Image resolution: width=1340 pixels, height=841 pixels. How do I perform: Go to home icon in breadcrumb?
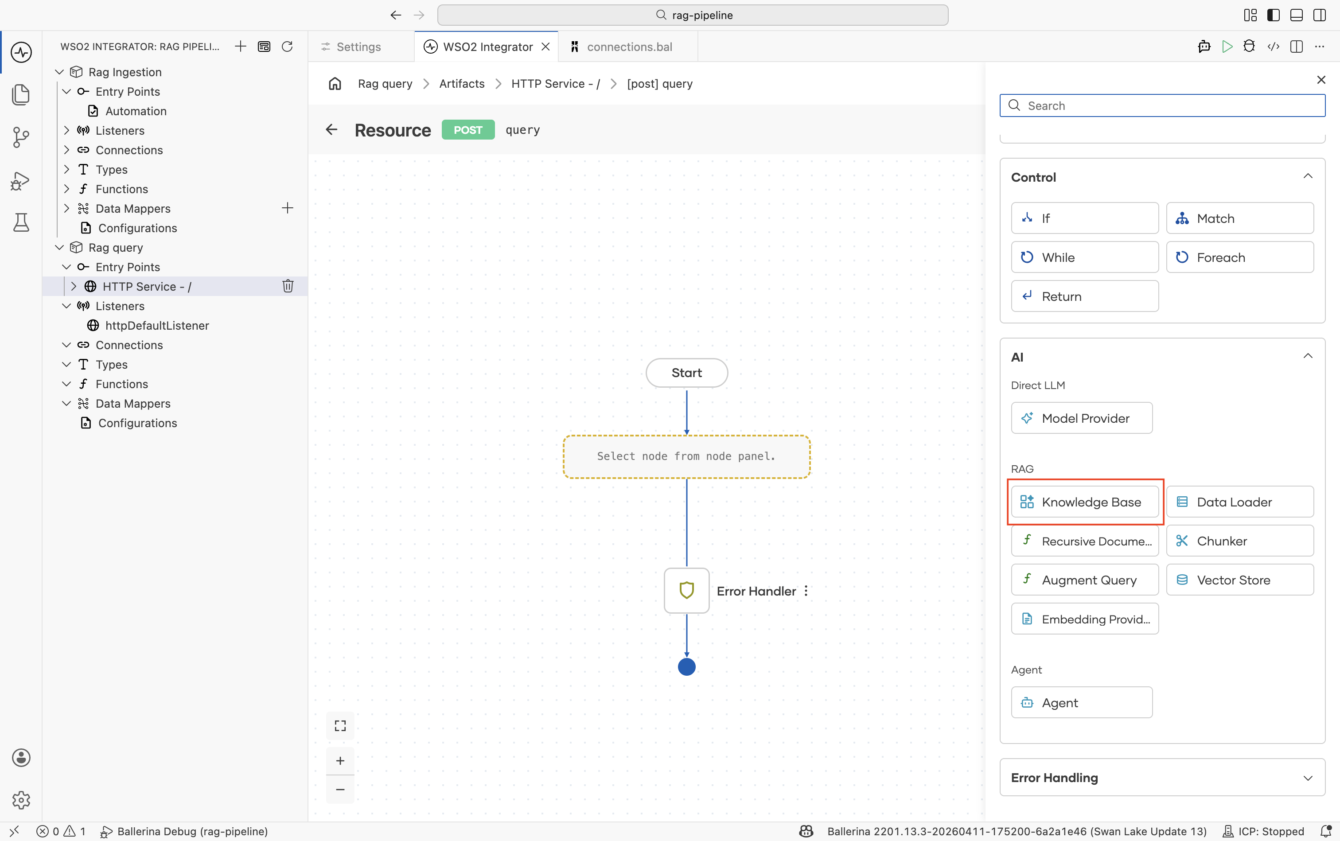click(335, 84)
